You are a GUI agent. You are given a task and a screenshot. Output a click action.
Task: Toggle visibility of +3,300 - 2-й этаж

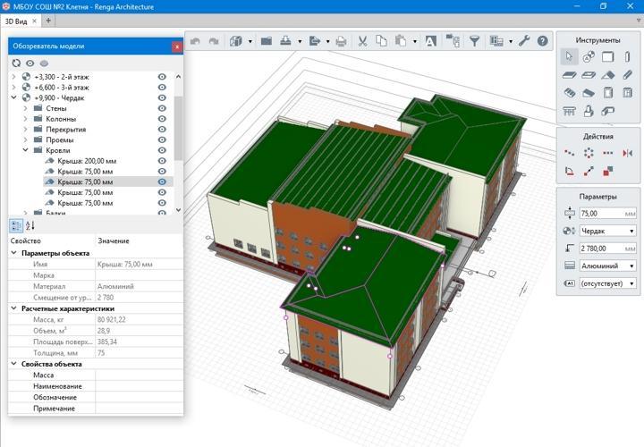click(x=162, y=77)
